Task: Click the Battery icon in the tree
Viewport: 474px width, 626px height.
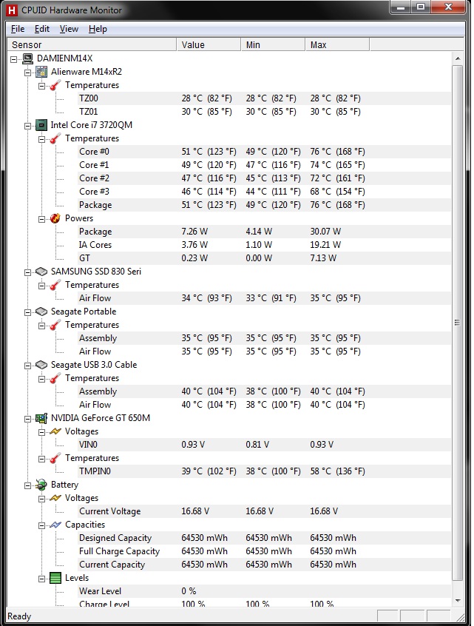Action: click(41, 485)
